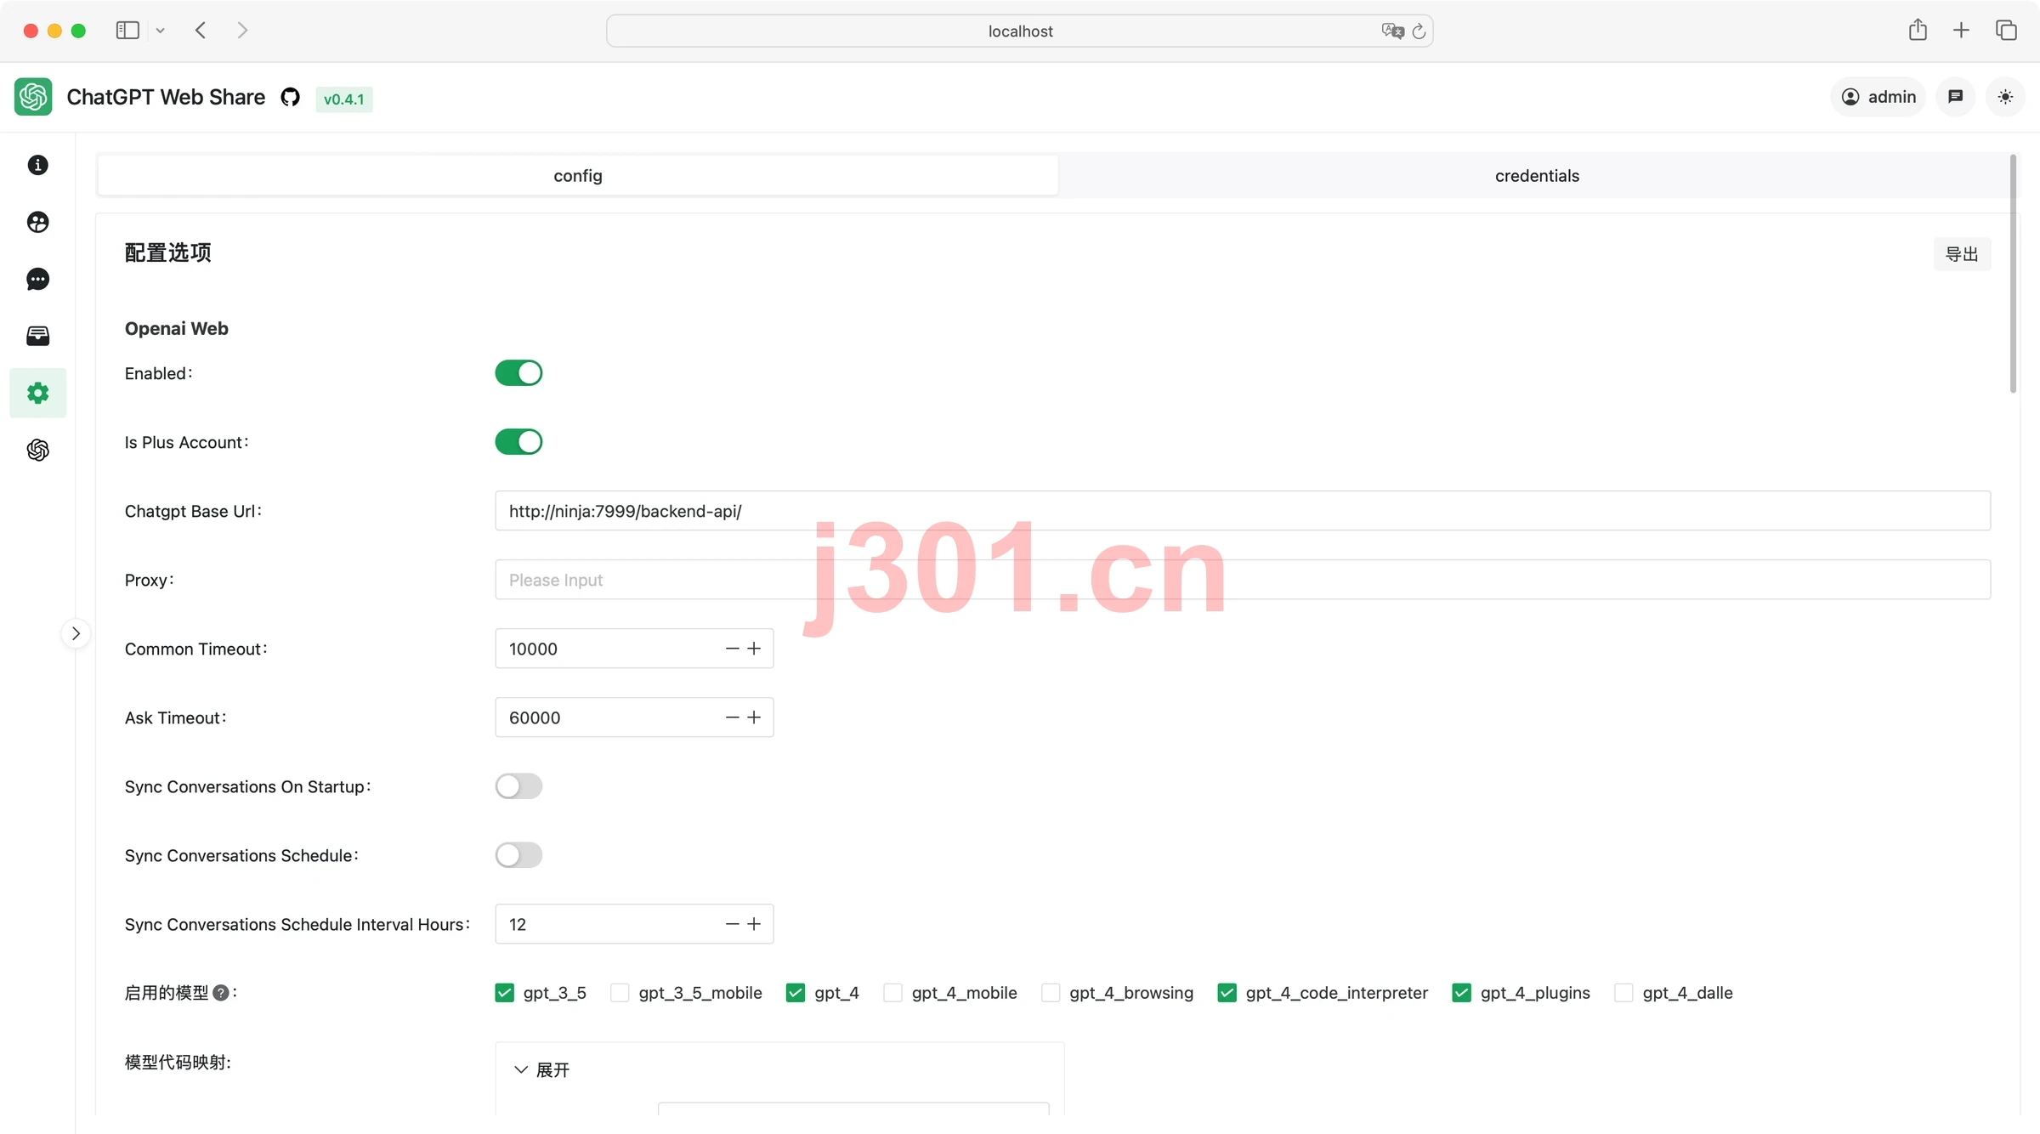
Task: Expand the collapsed sidebar with the arrow
Action: [x=76, y=633]
